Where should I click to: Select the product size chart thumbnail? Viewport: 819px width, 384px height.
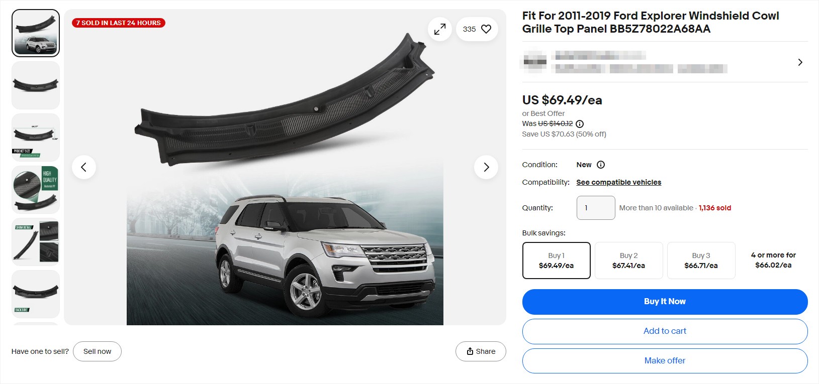point(35,137)
